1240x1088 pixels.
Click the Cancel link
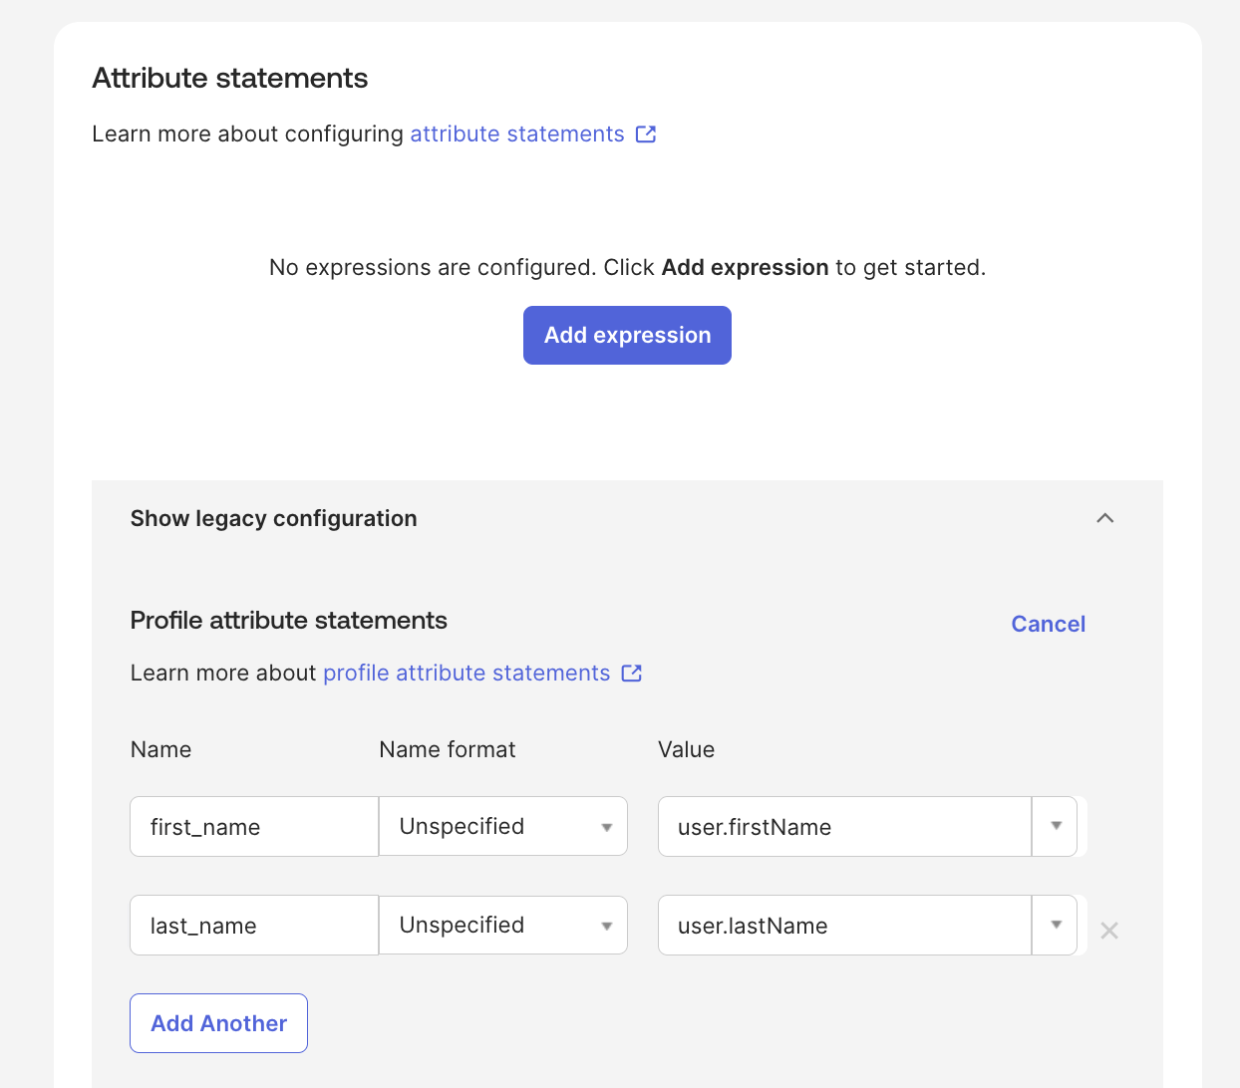pos(1048,623)
